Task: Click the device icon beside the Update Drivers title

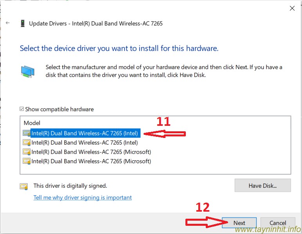Action: [23, 24]
